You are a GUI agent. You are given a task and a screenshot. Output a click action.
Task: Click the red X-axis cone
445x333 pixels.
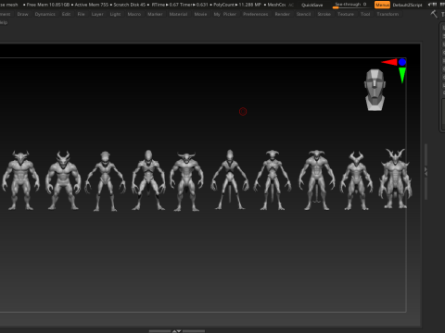(389, 62)
